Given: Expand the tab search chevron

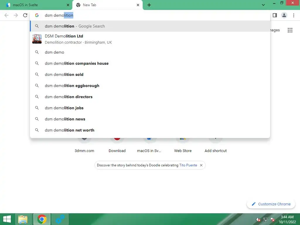Looking at the screenshot, I should pyautogui.click(x=263, y=5).
